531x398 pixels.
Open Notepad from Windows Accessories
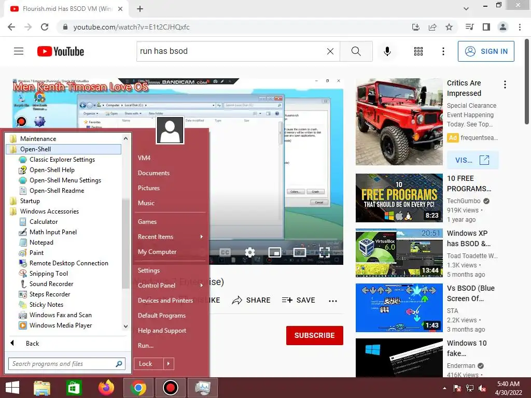pos(41,243)
